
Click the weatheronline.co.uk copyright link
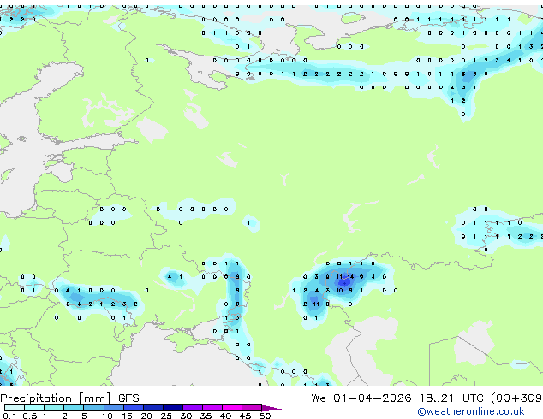[x=471, y=411]
